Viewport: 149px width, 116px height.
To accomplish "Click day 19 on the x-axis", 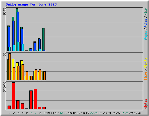I will click(87, 113).
